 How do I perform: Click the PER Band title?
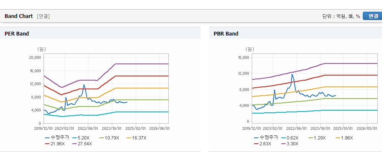(x=17, y=34)
